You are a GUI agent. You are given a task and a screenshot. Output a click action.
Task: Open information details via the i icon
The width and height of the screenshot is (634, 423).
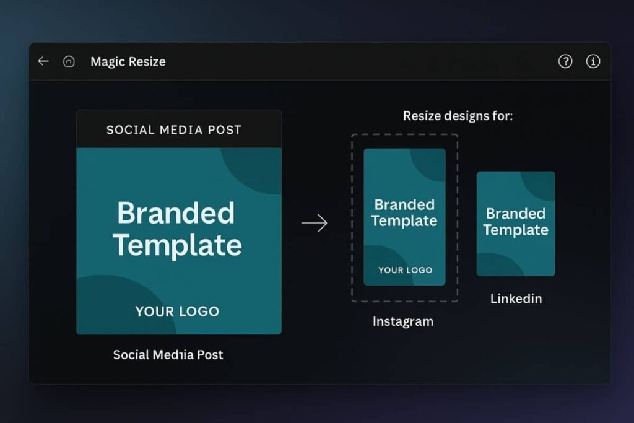(594, 61)
